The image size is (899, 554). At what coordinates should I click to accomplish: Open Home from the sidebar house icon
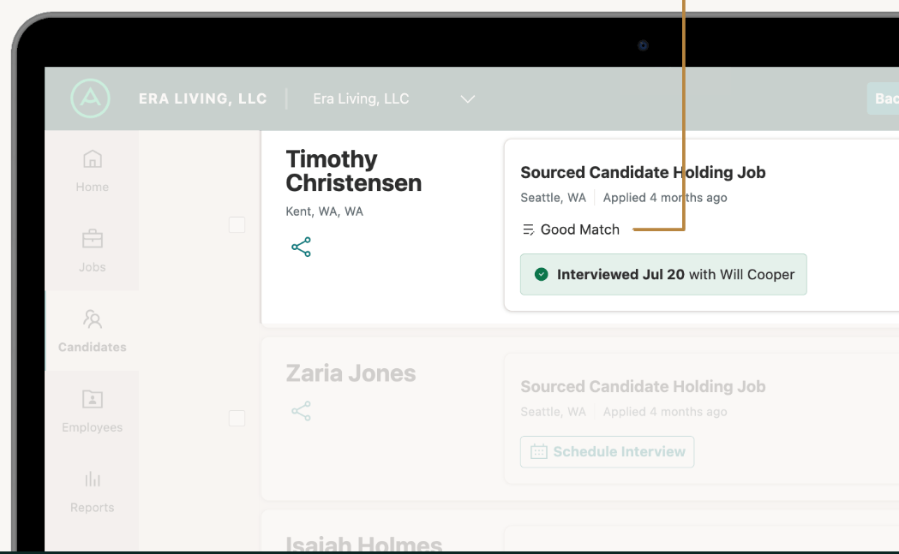coord(92,159)
